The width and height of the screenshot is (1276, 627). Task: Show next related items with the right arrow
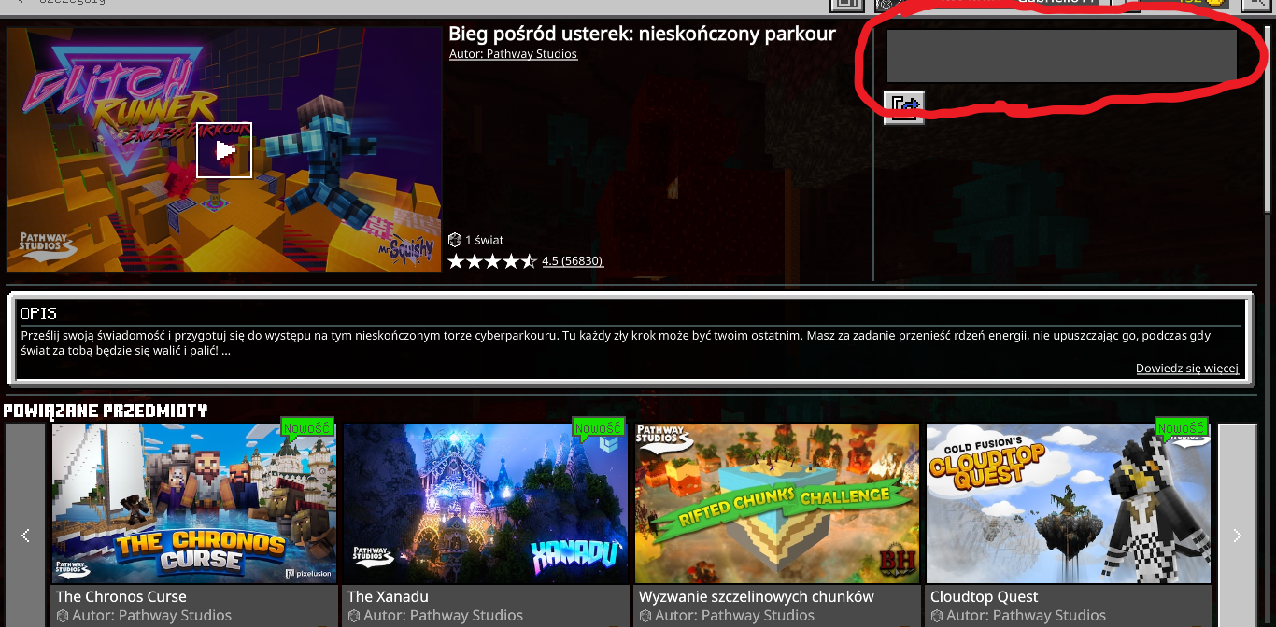(1238, 535)
